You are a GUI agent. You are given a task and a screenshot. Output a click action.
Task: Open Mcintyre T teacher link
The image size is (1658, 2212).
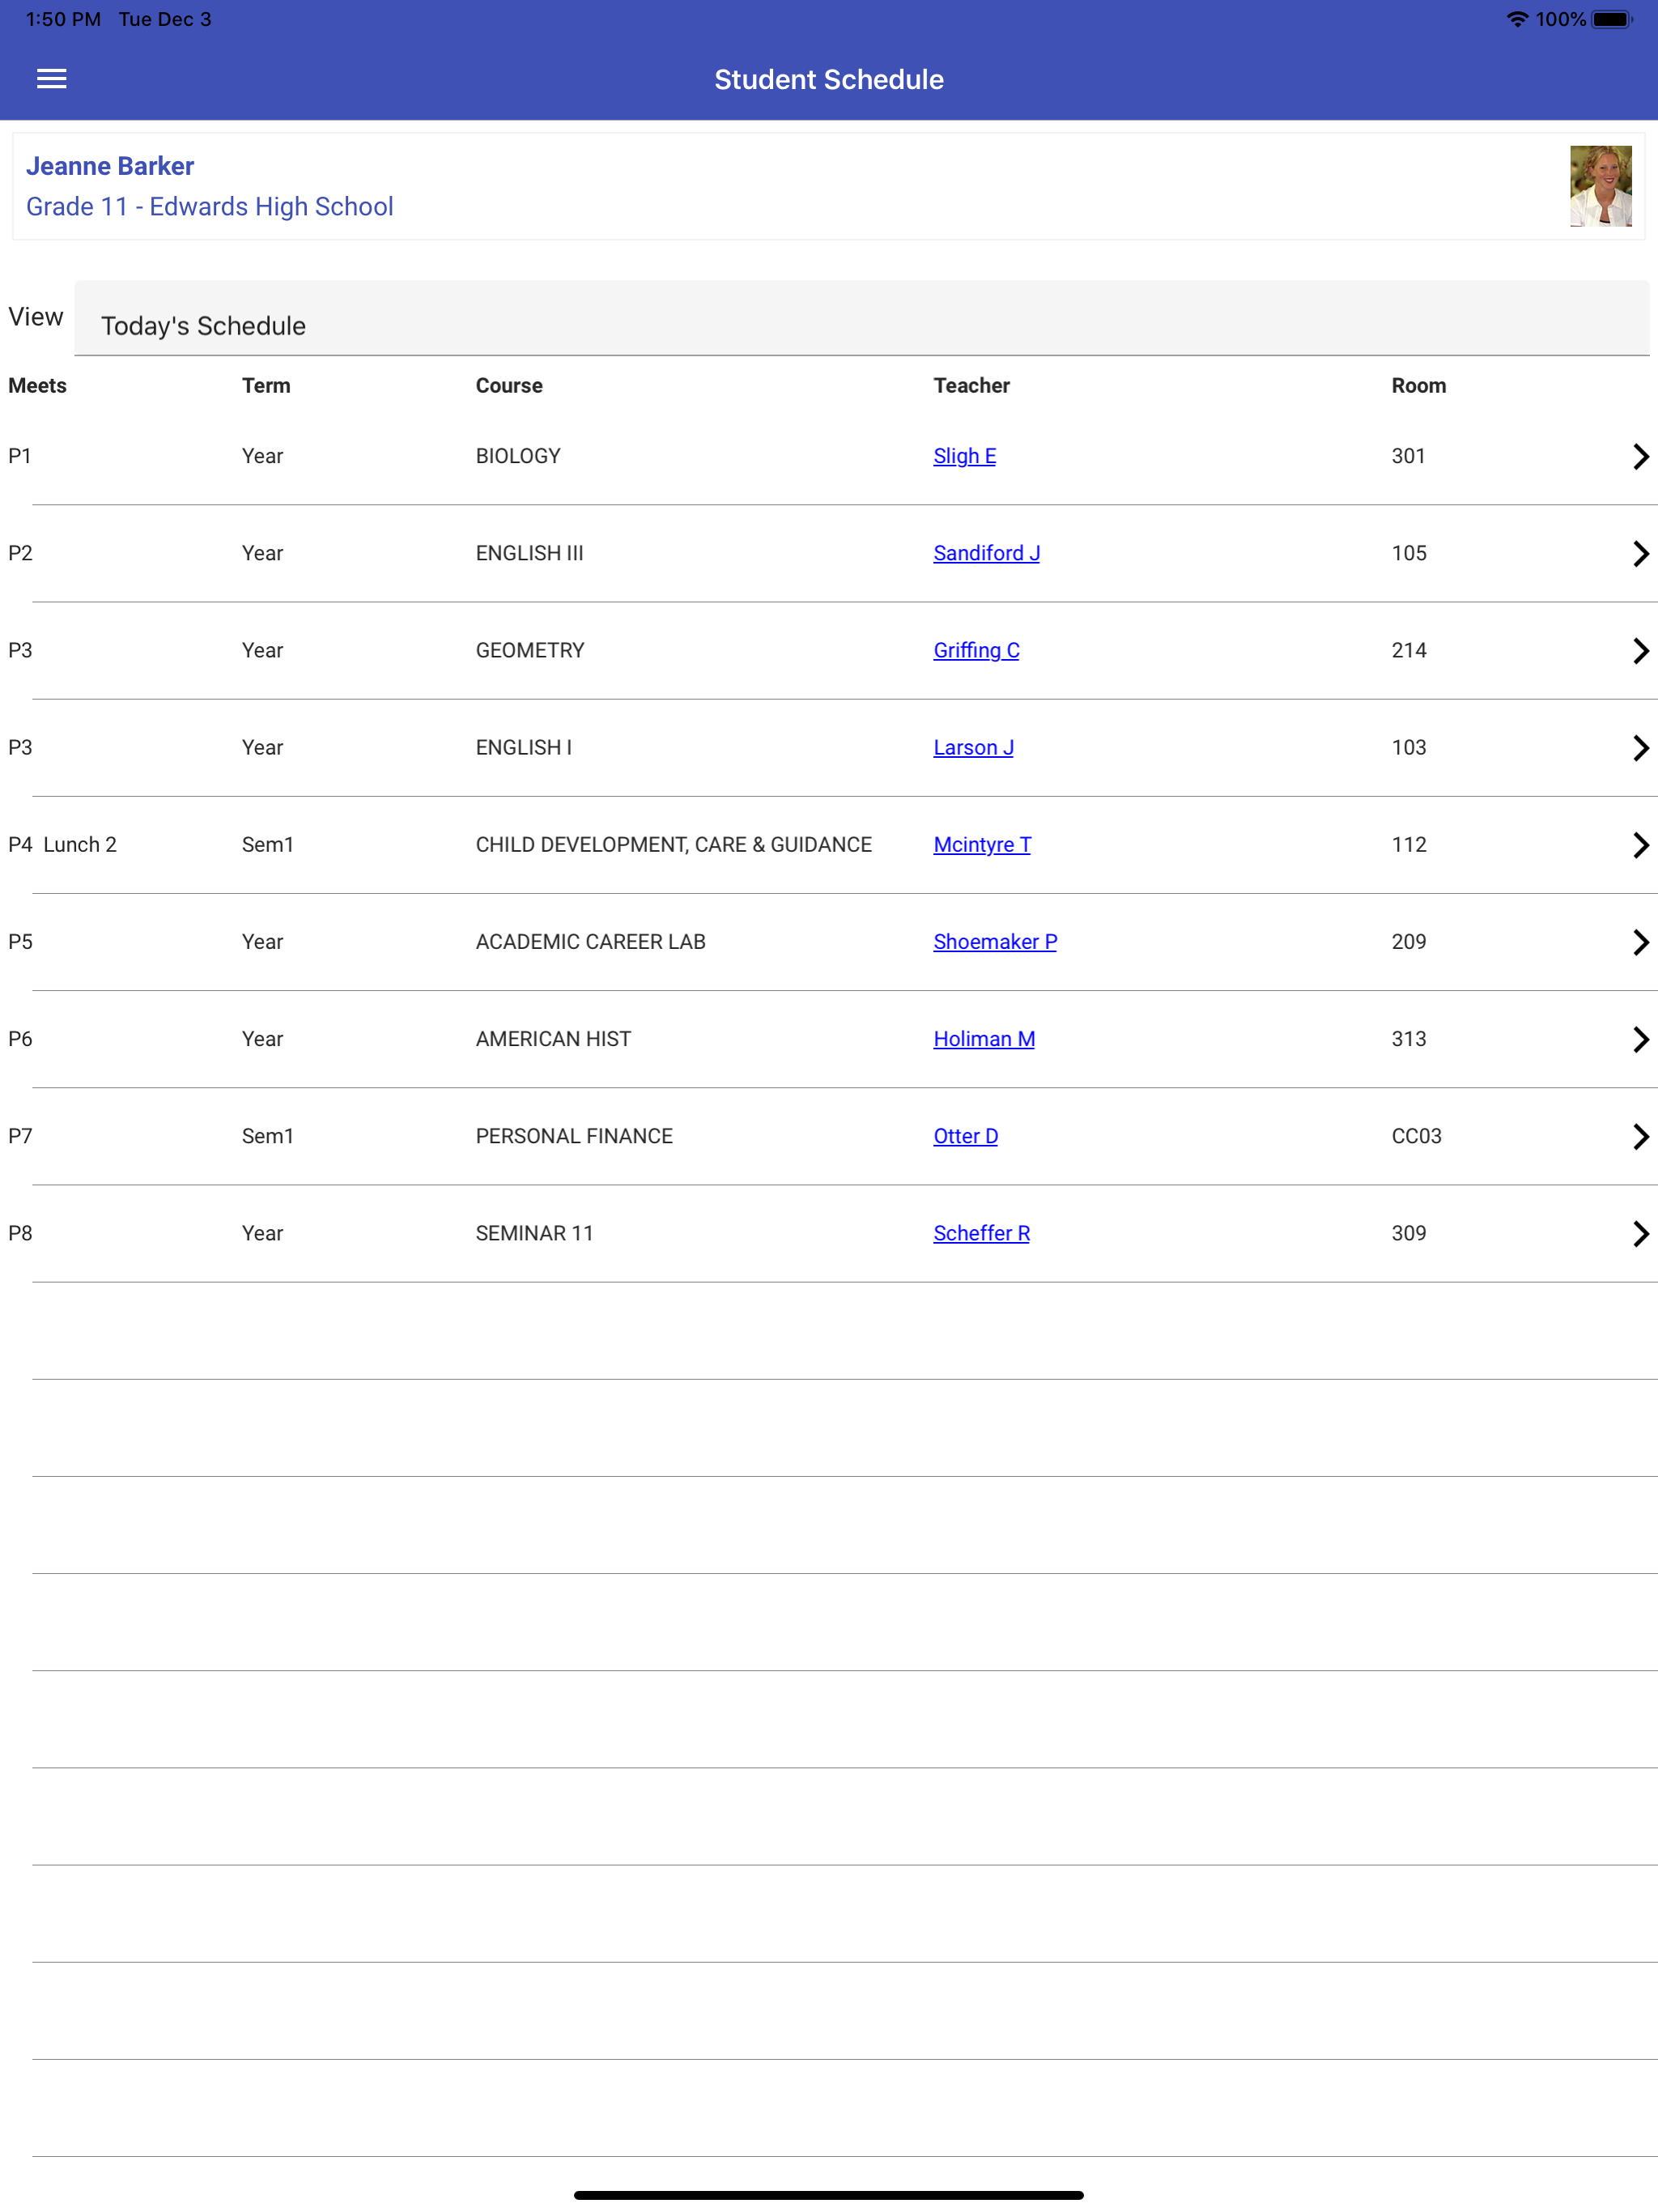[x=981, y=844]
